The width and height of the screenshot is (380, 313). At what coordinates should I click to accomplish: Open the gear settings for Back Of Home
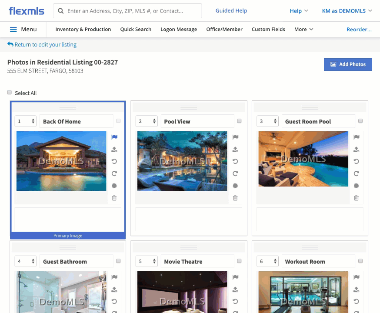pyautogui.click(x=114, y=186)
